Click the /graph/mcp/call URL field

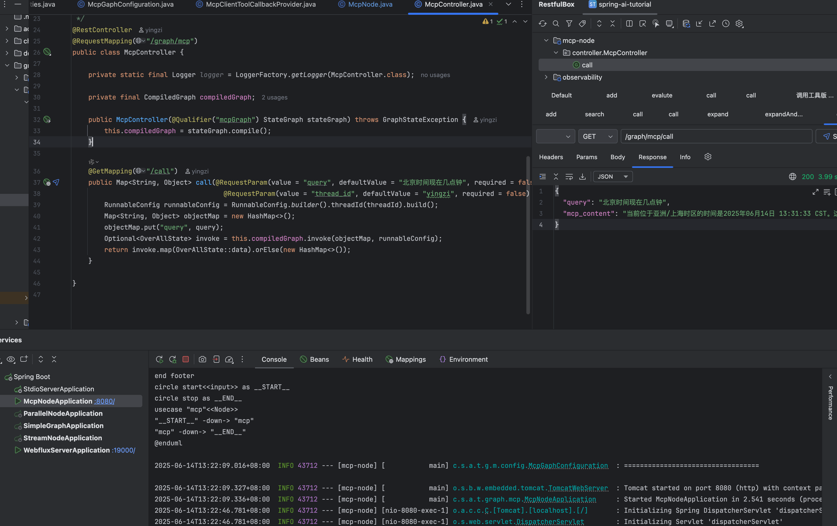pyautogui.click(x=716, y=136)
